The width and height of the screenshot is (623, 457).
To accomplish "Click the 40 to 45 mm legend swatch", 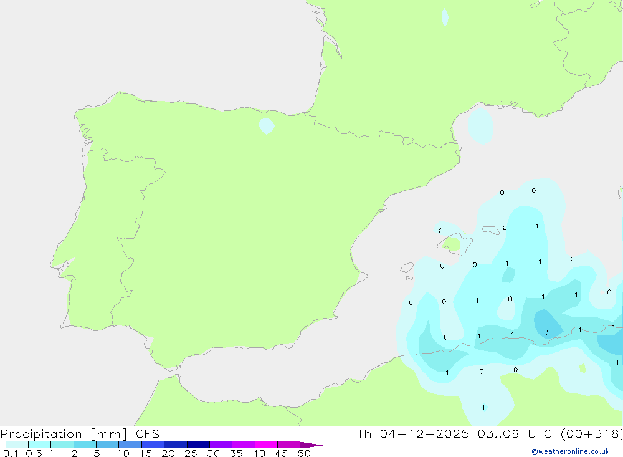I will 266,445.
